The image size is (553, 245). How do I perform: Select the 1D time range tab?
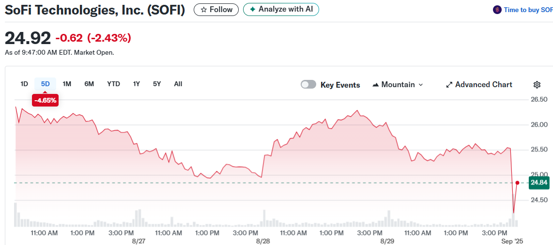[24, 84]
